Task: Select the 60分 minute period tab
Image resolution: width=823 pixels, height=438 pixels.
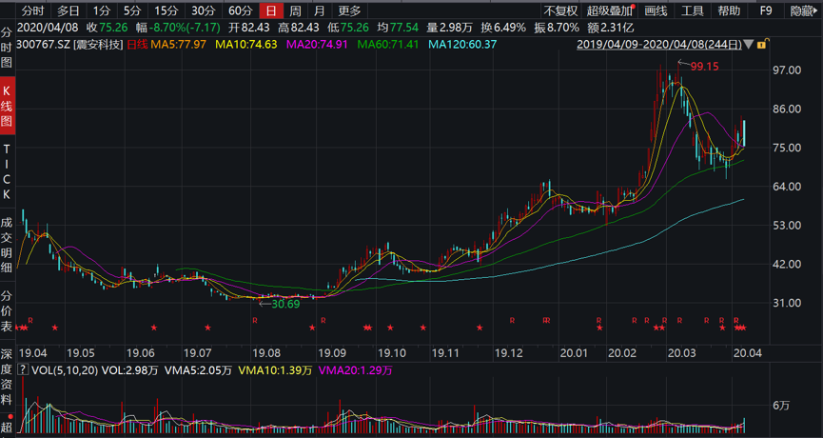Action: point(239,10)
